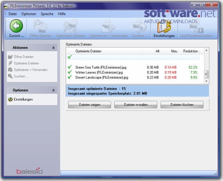The height and width of the screenshot is (181, 223).
Task: Click the Optimieren + Versenden toolbar icon
Action: [108, 26]
